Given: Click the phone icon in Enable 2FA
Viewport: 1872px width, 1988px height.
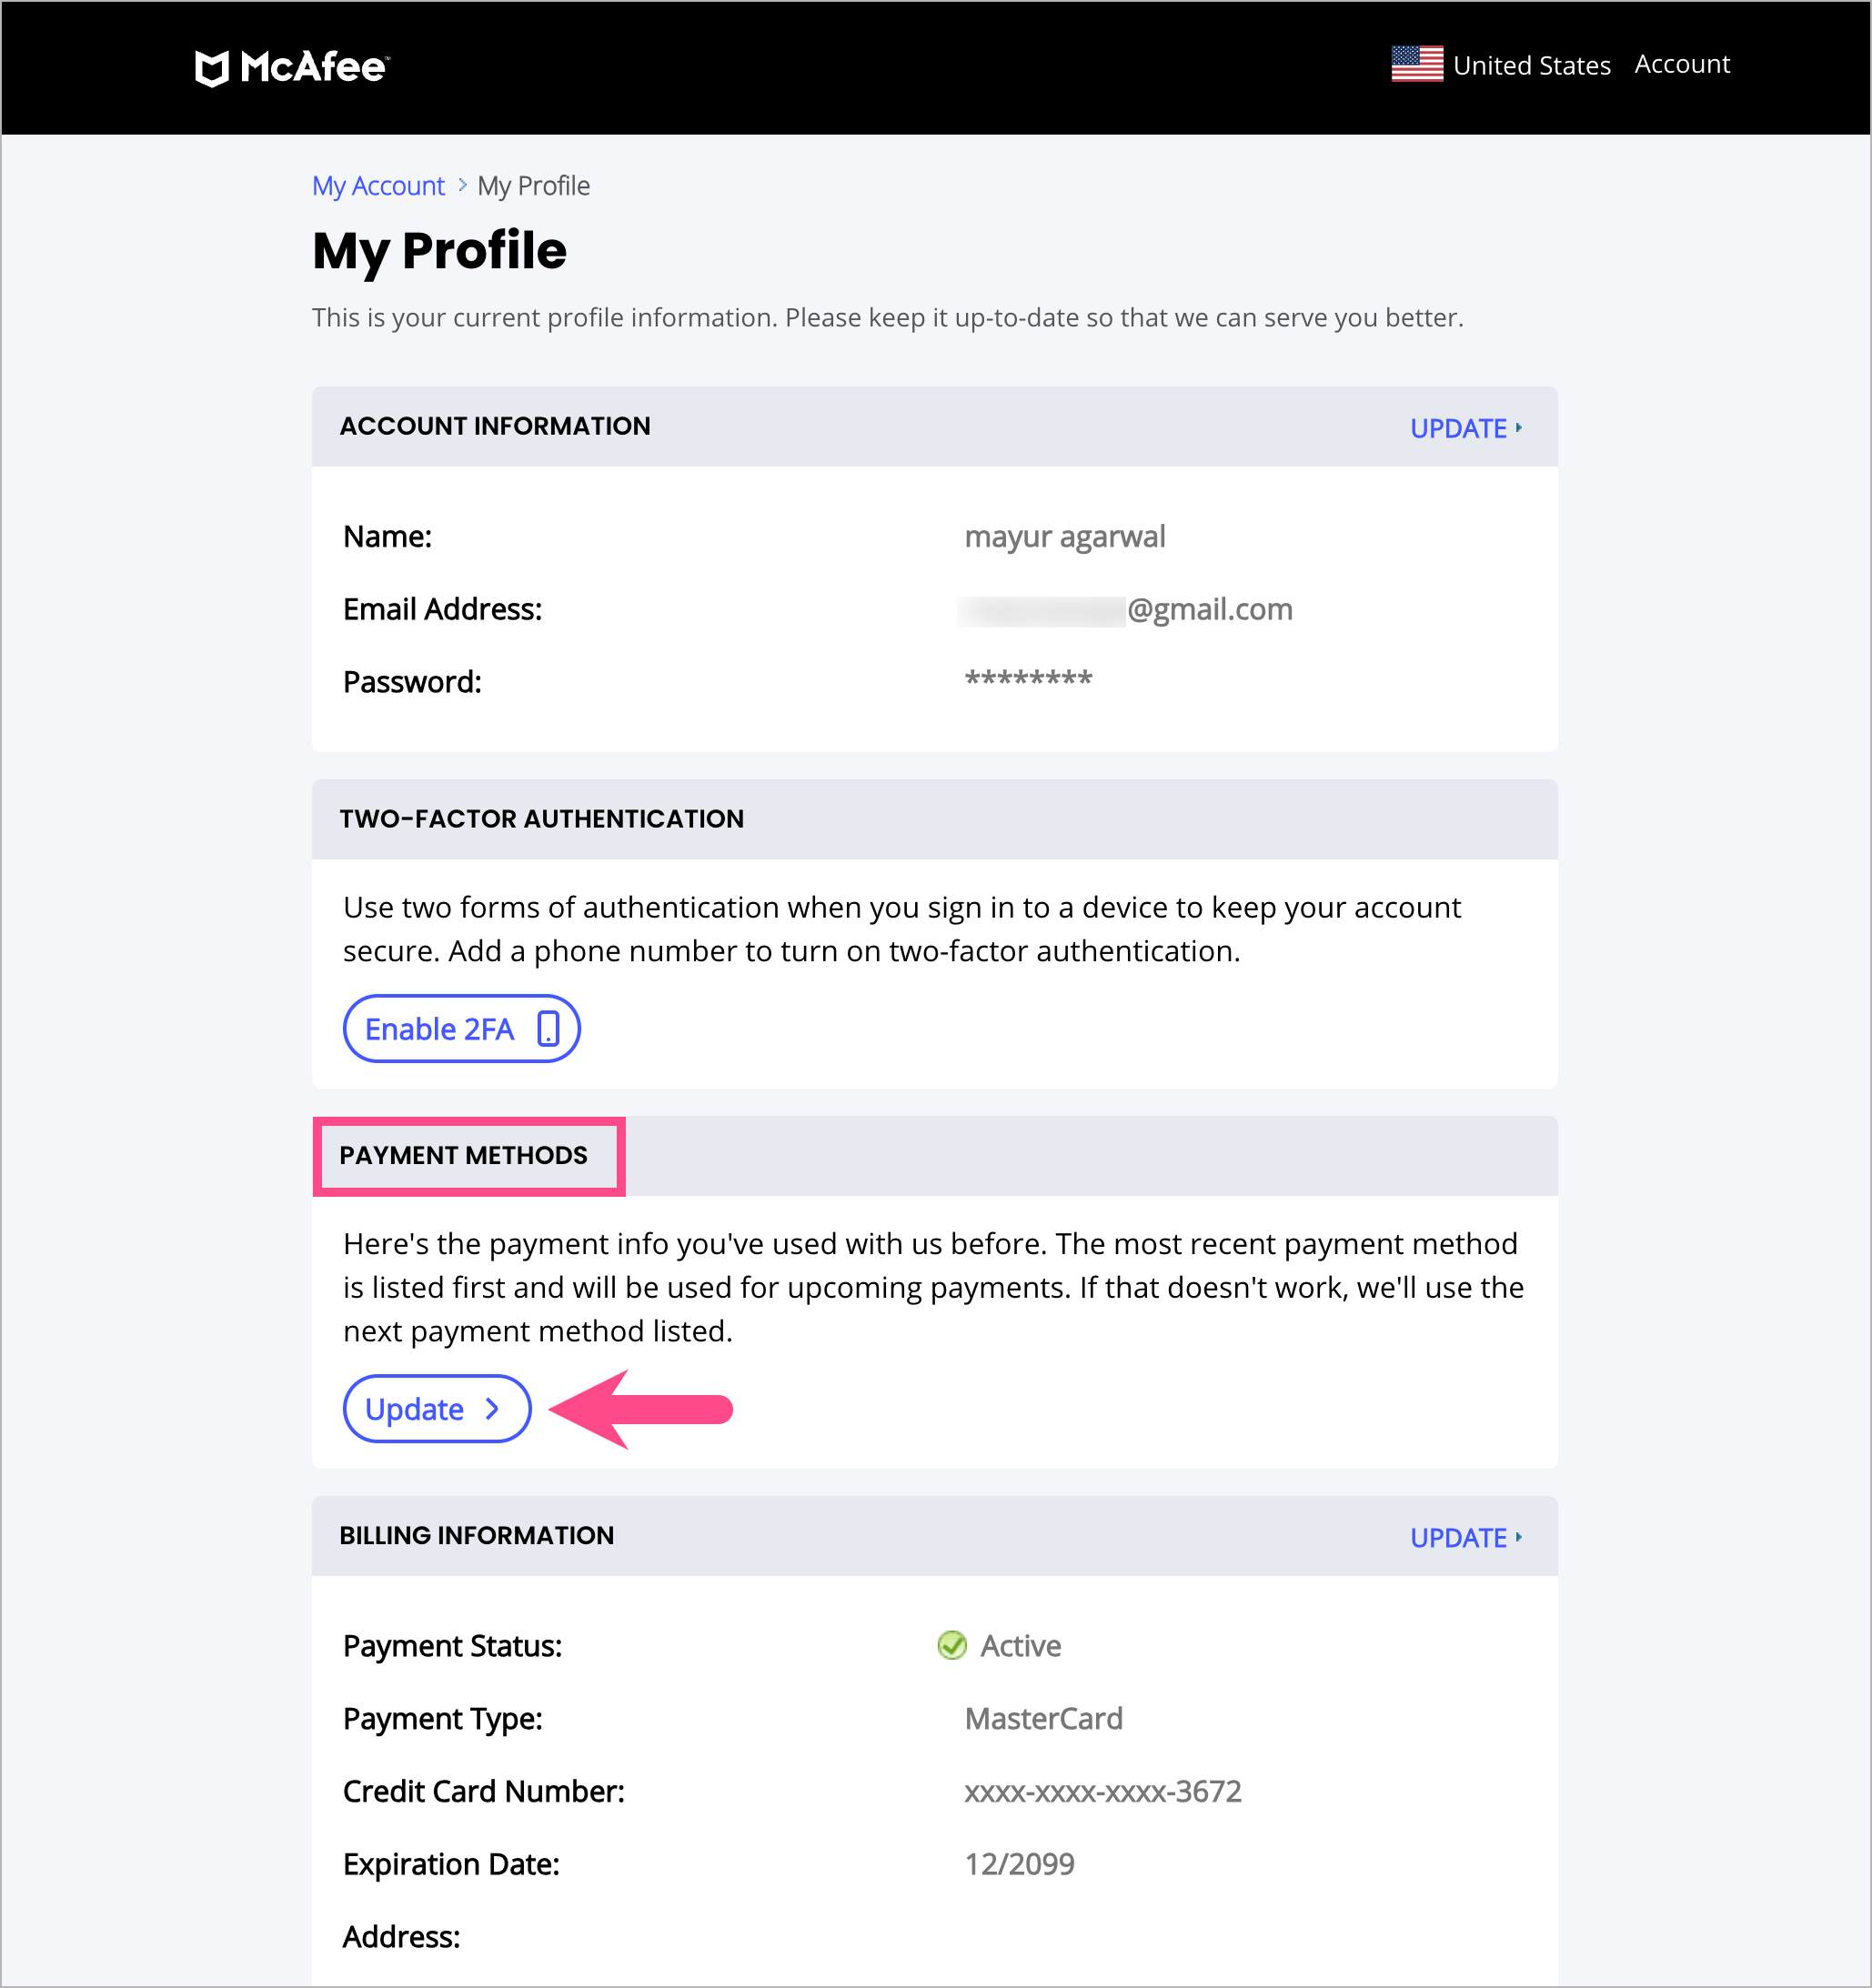Looking at the screenshot, I should (548, 1028).
